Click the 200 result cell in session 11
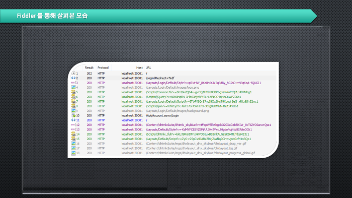Screen dimensions: 352x198 point(90,120)
